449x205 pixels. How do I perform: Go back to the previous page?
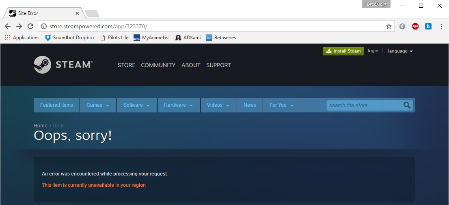tap(8, 27)
